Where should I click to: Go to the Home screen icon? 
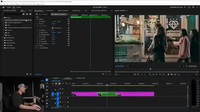pyautogui.click(x=3, y=7)
